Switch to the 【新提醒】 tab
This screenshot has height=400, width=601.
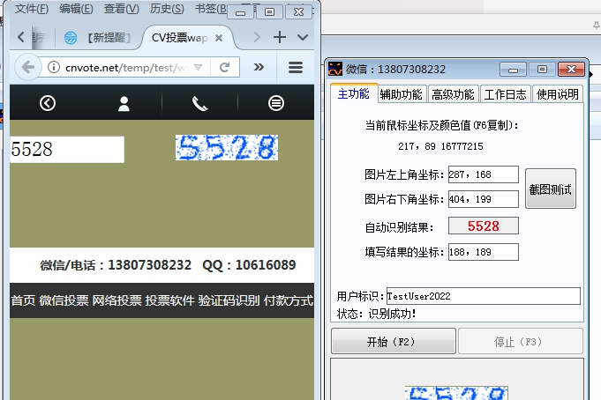(97, 38)
